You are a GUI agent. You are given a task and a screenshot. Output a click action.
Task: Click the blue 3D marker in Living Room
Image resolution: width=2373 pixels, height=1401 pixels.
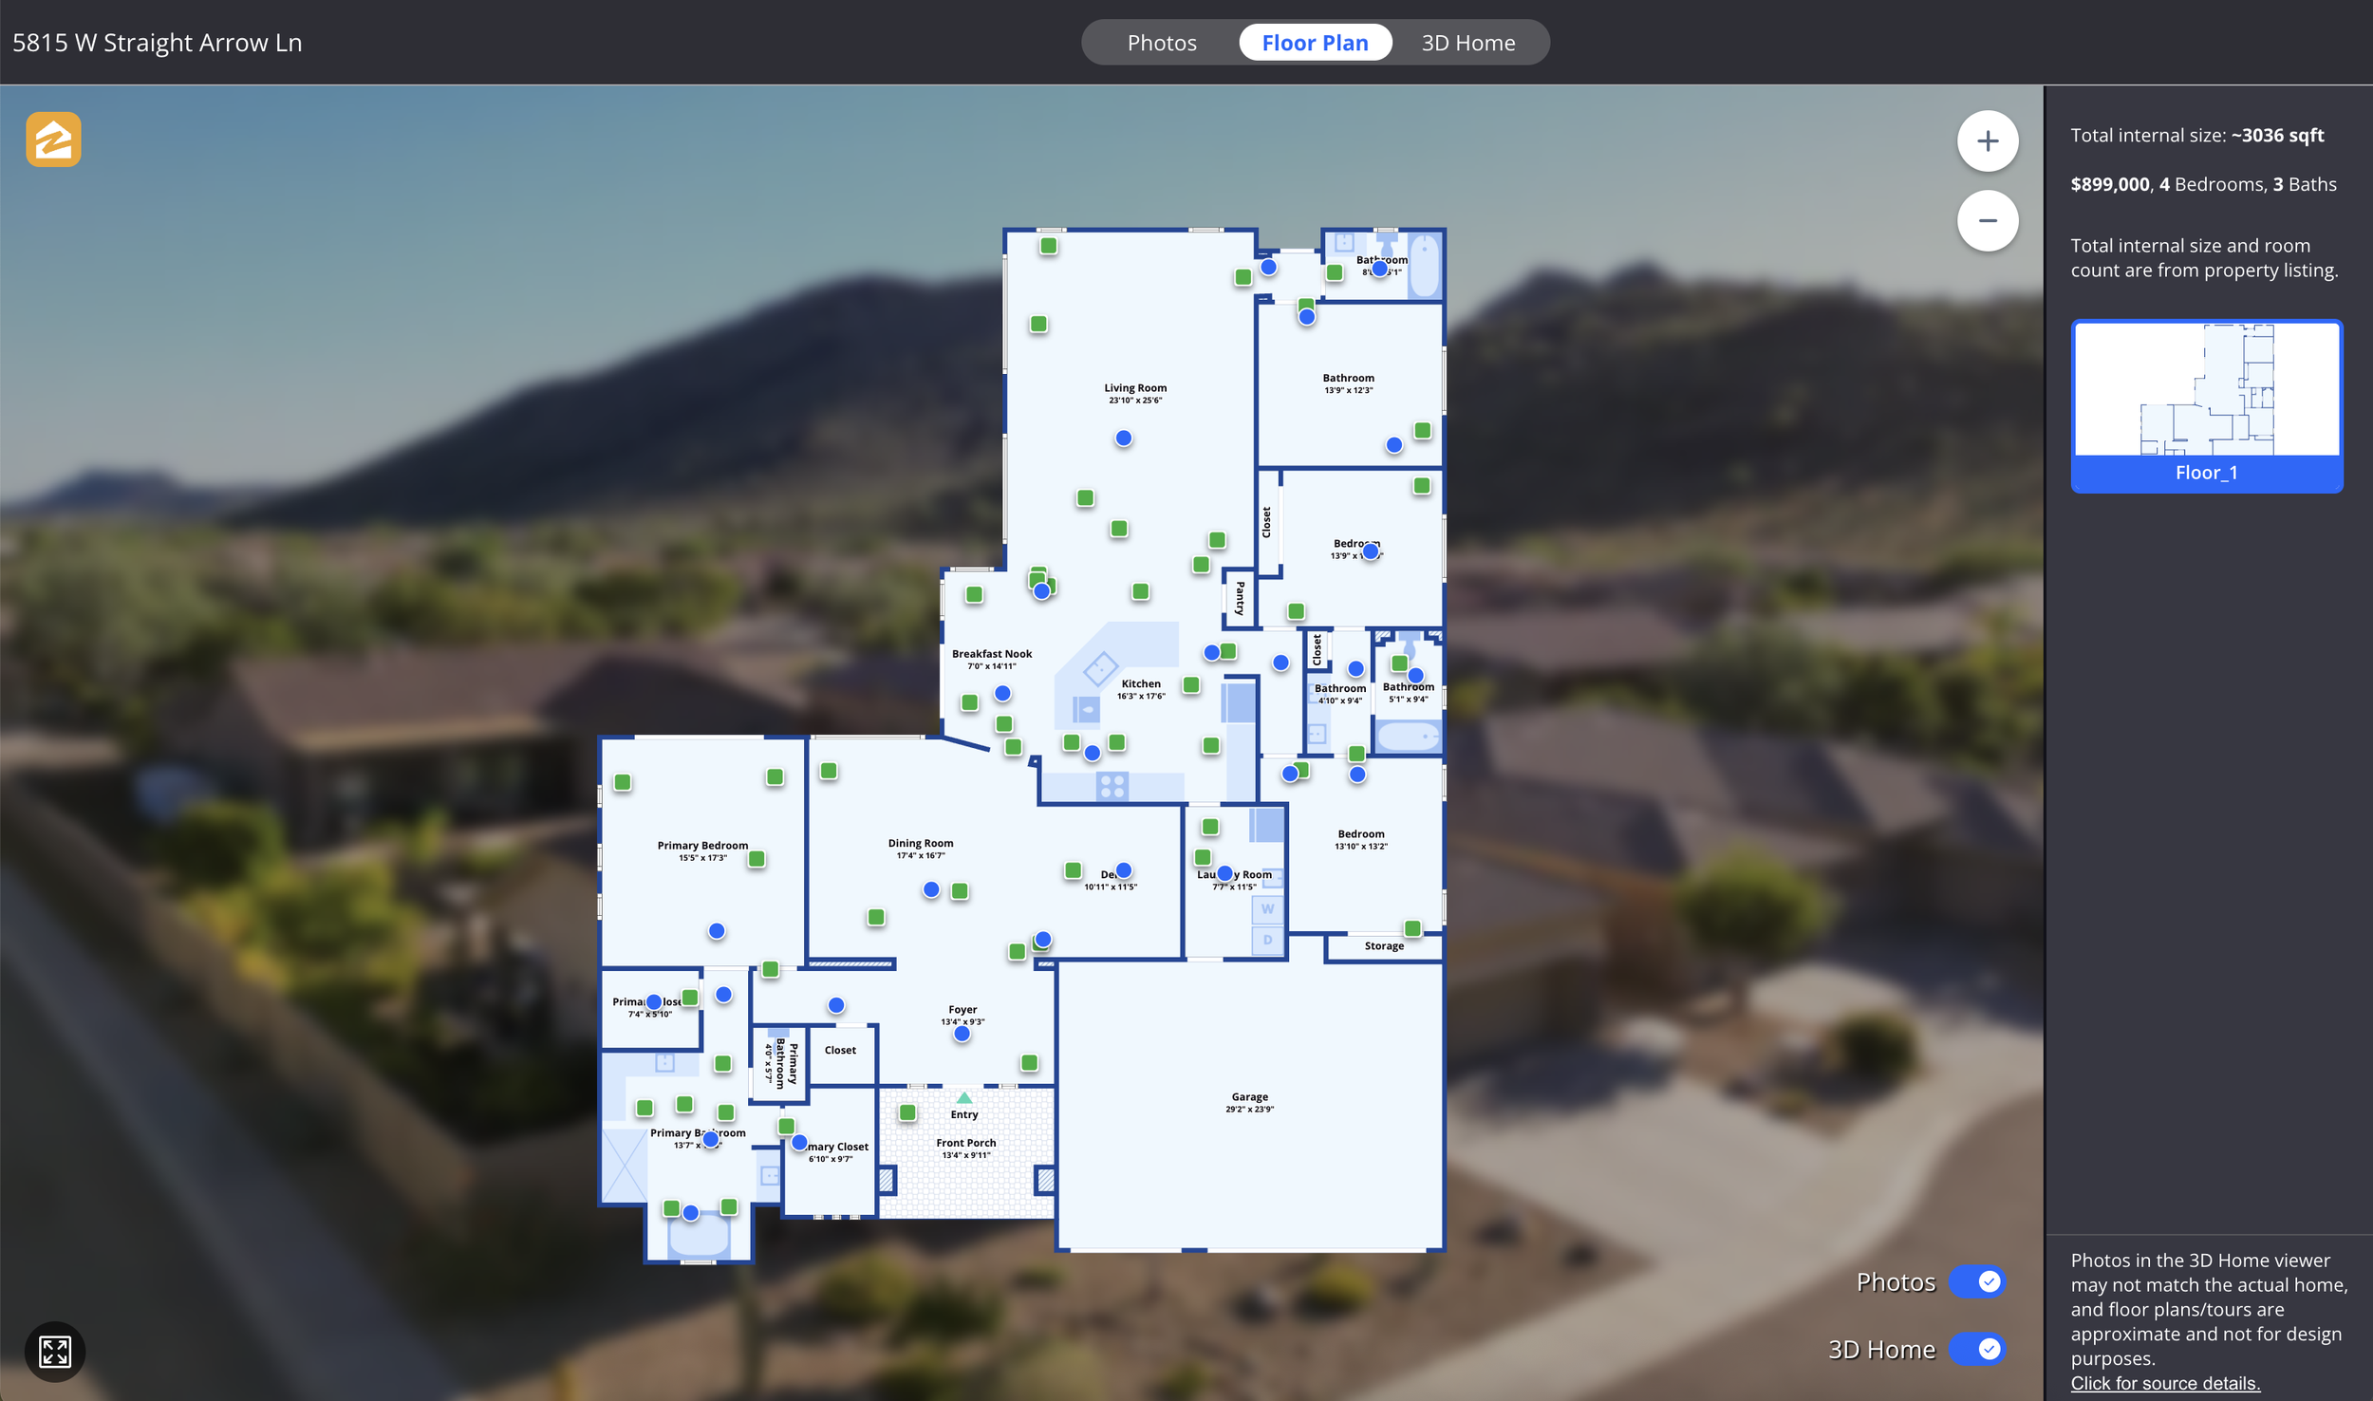(x=1123, y=439)
